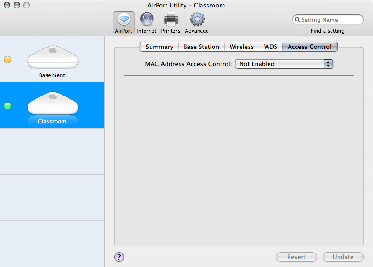373x267 pixels.
Task: Switch to the Summary tab
Action: [x=159, y=47]
